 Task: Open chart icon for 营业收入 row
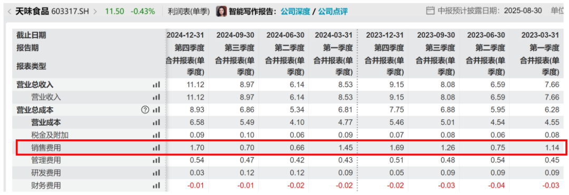coord(156,97)
